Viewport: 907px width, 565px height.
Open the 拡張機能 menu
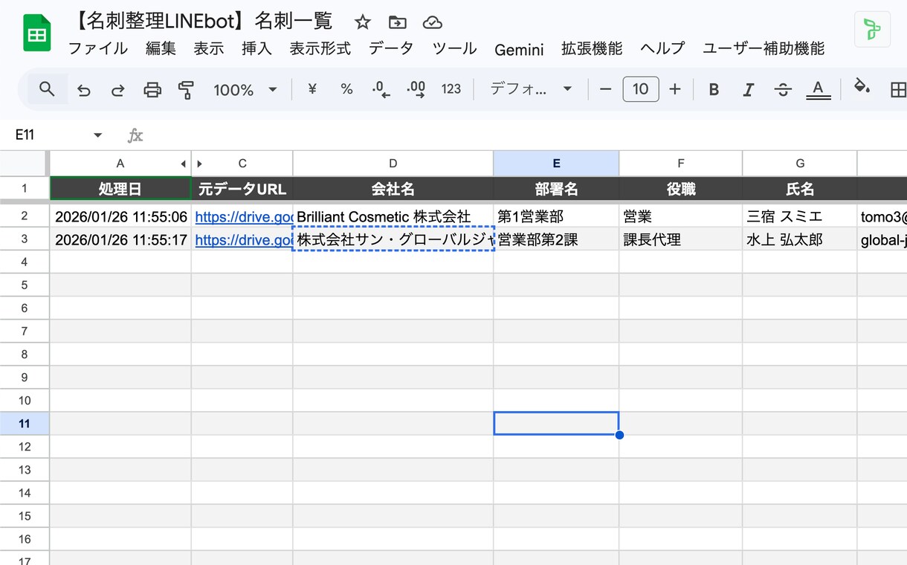click(592, 49)
